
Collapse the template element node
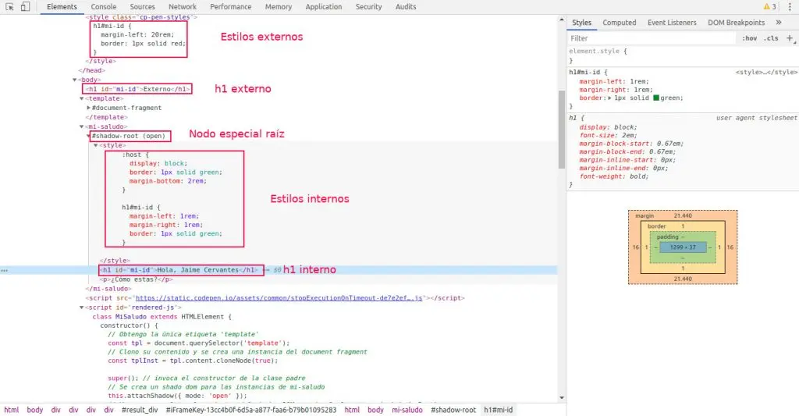[81, 99]
